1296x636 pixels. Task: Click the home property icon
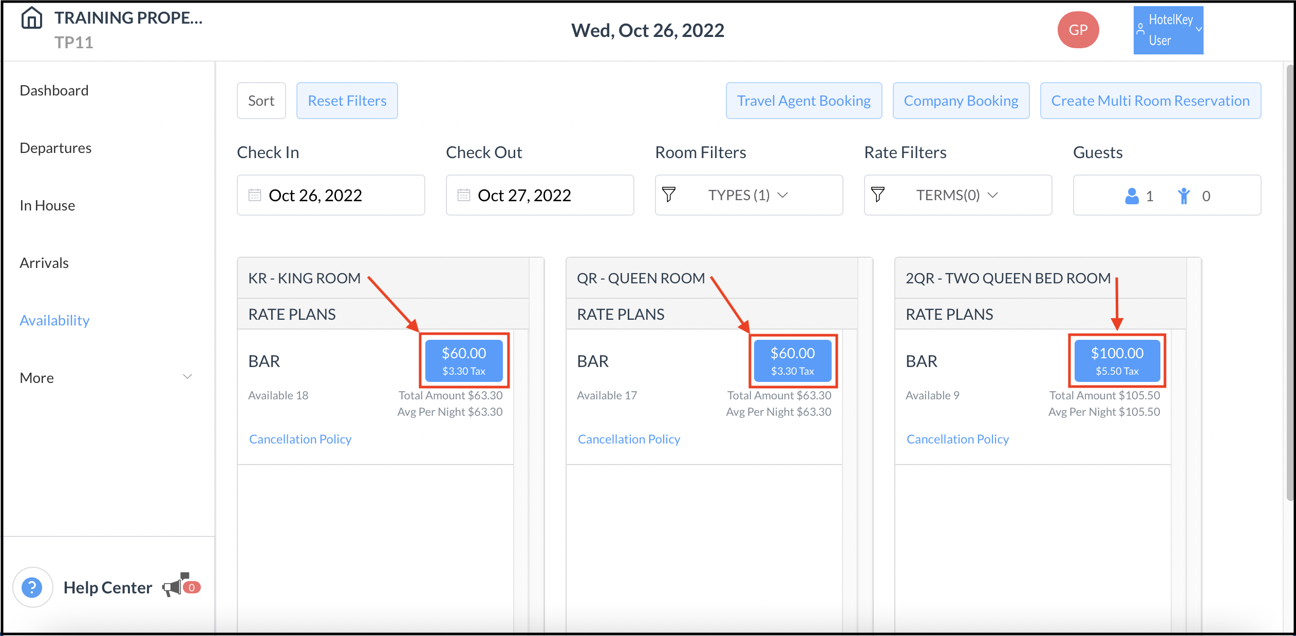[32, 17]
